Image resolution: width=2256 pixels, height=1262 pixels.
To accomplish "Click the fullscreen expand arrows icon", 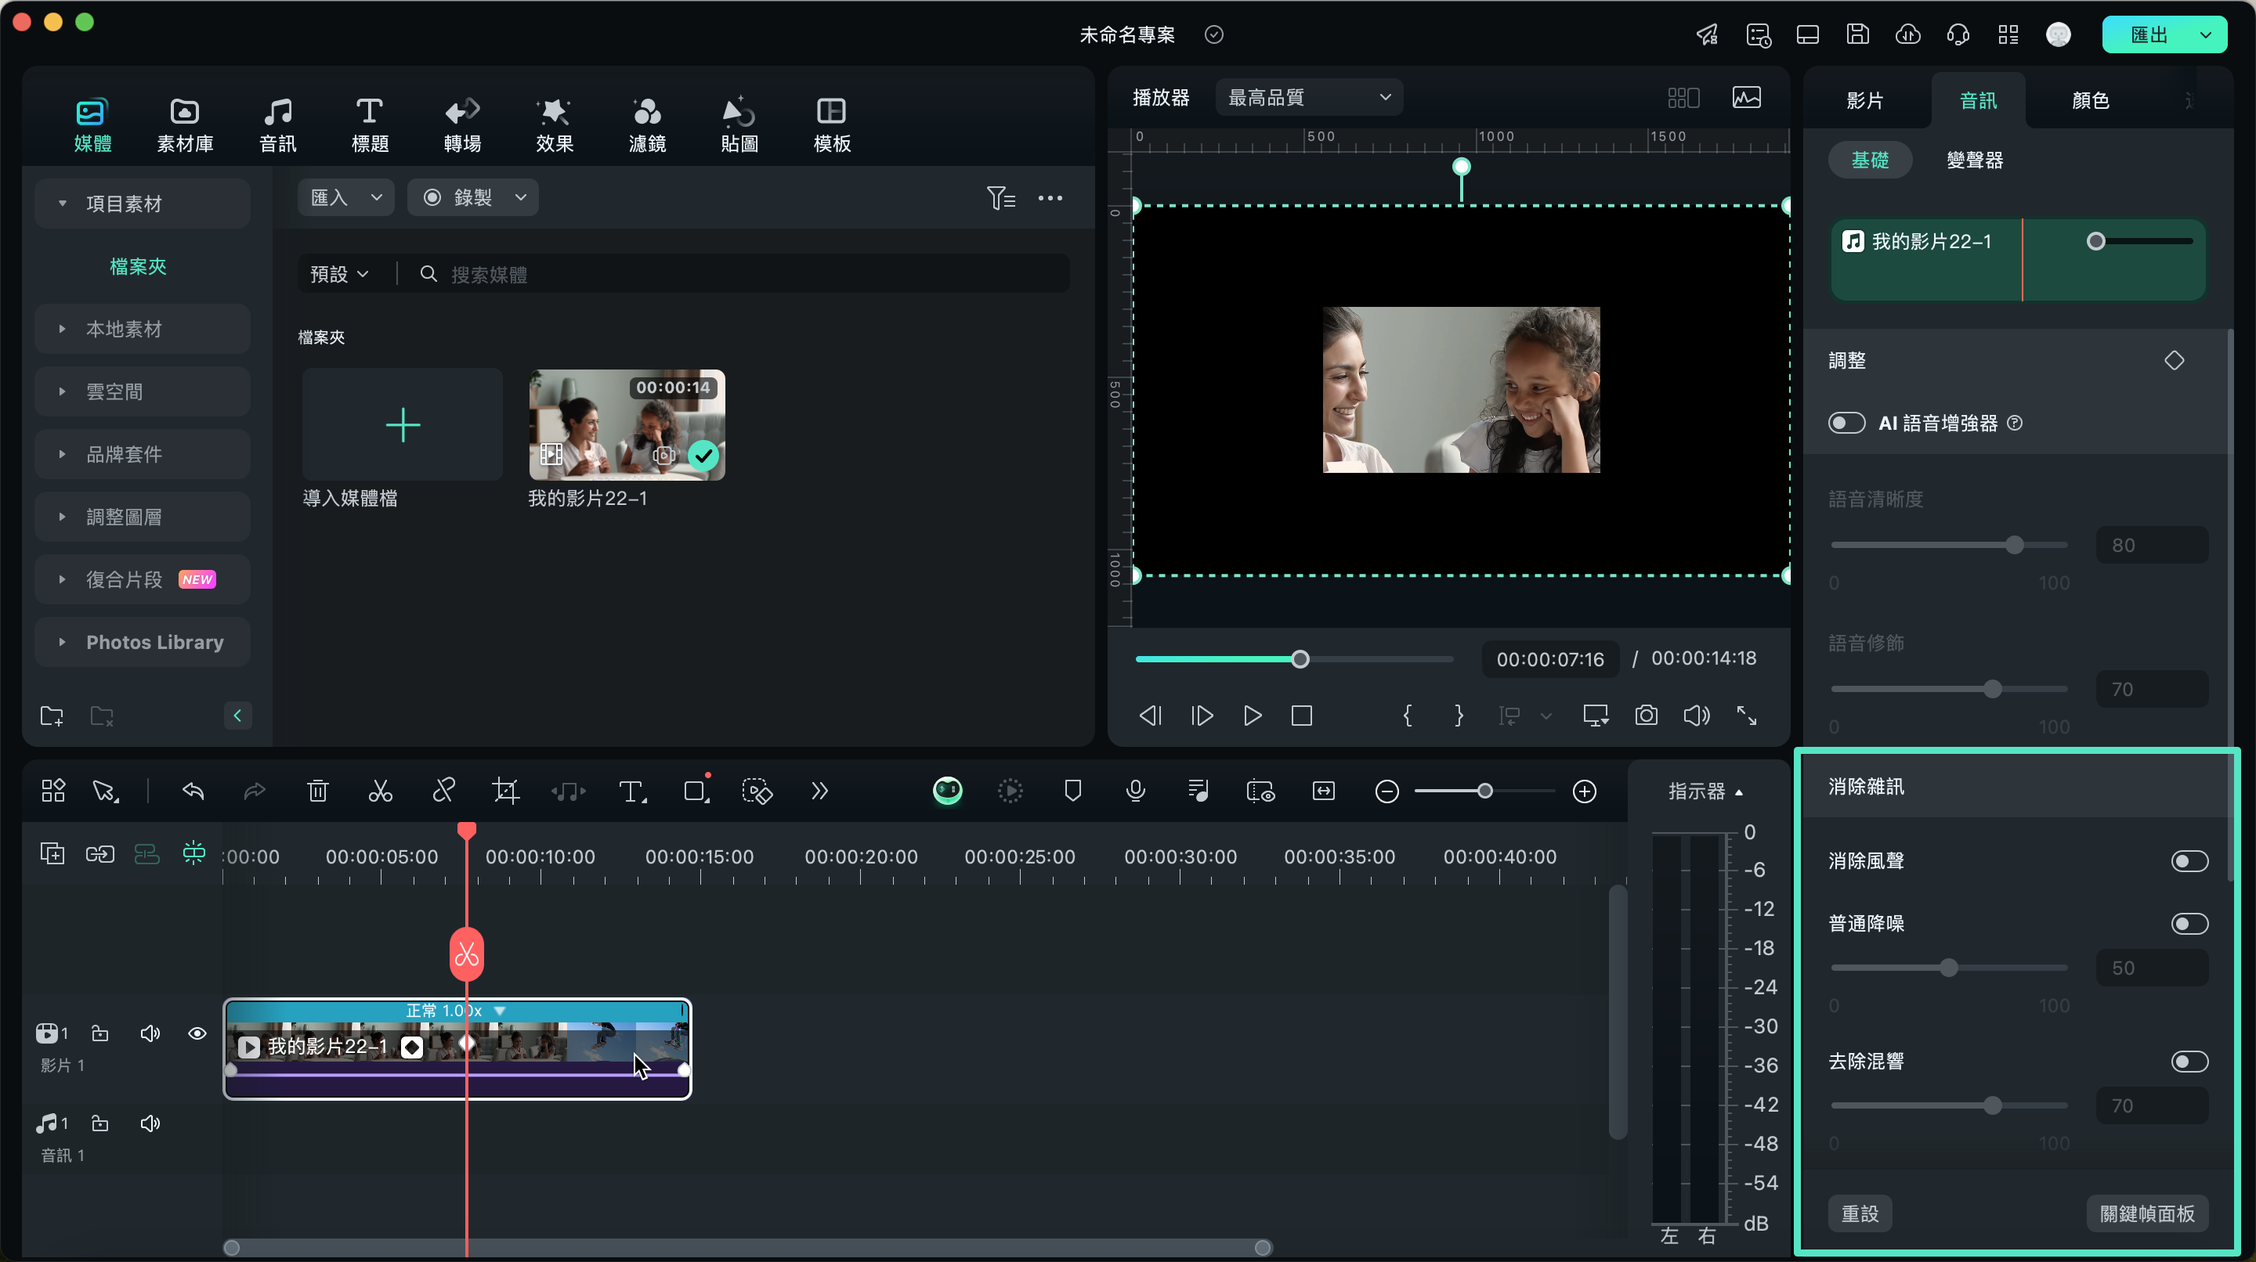I will [x=1746, y=715].
